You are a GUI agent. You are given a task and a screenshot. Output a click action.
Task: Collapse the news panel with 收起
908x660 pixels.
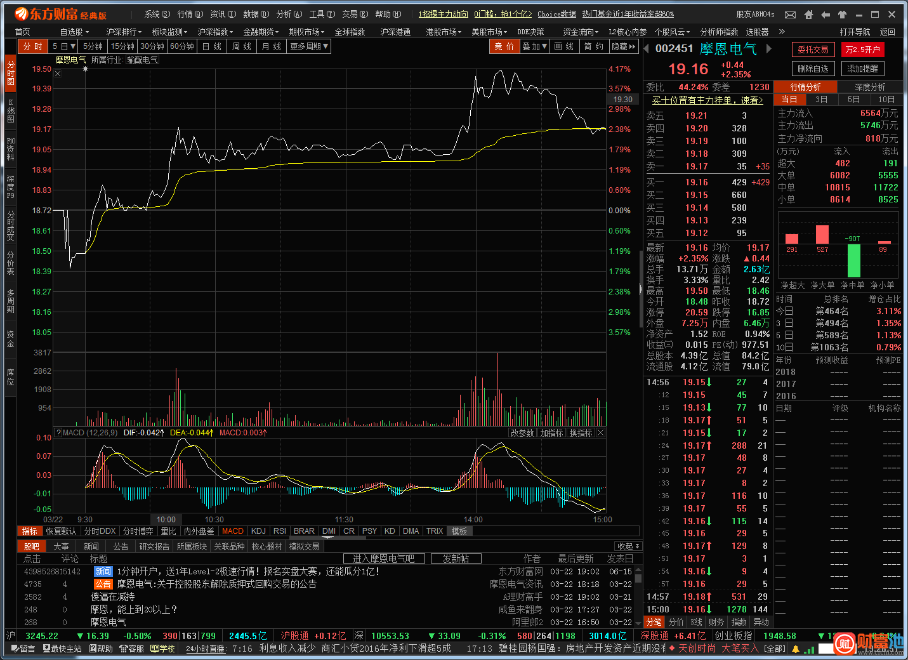[628, 546]
